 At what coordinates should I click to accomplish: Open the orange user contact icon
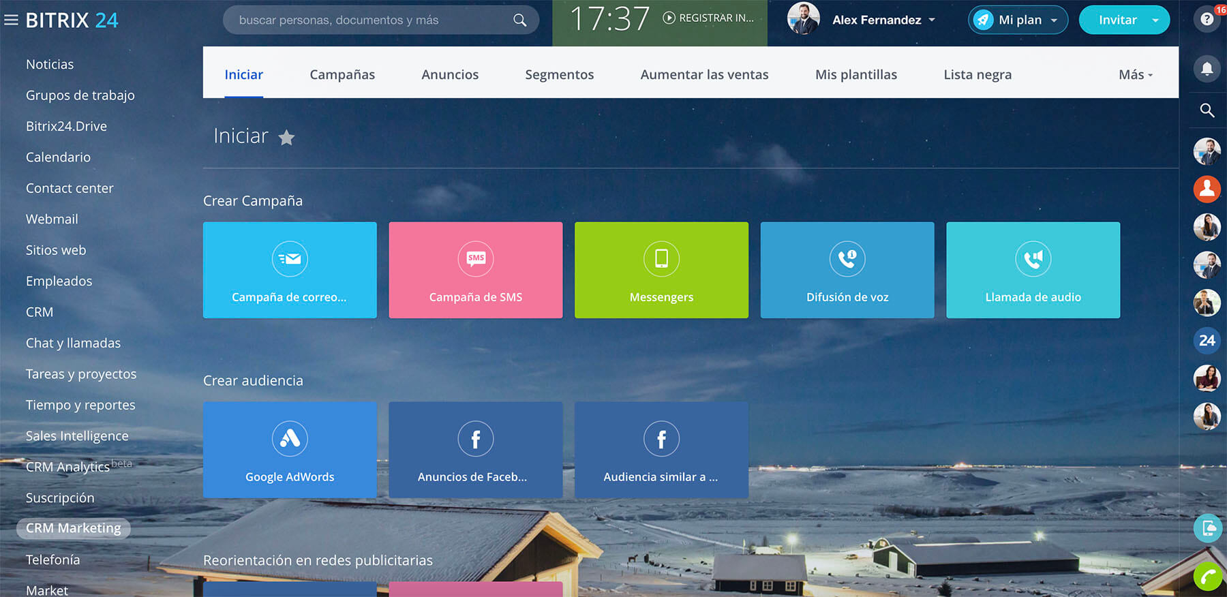click(1207, 189)
